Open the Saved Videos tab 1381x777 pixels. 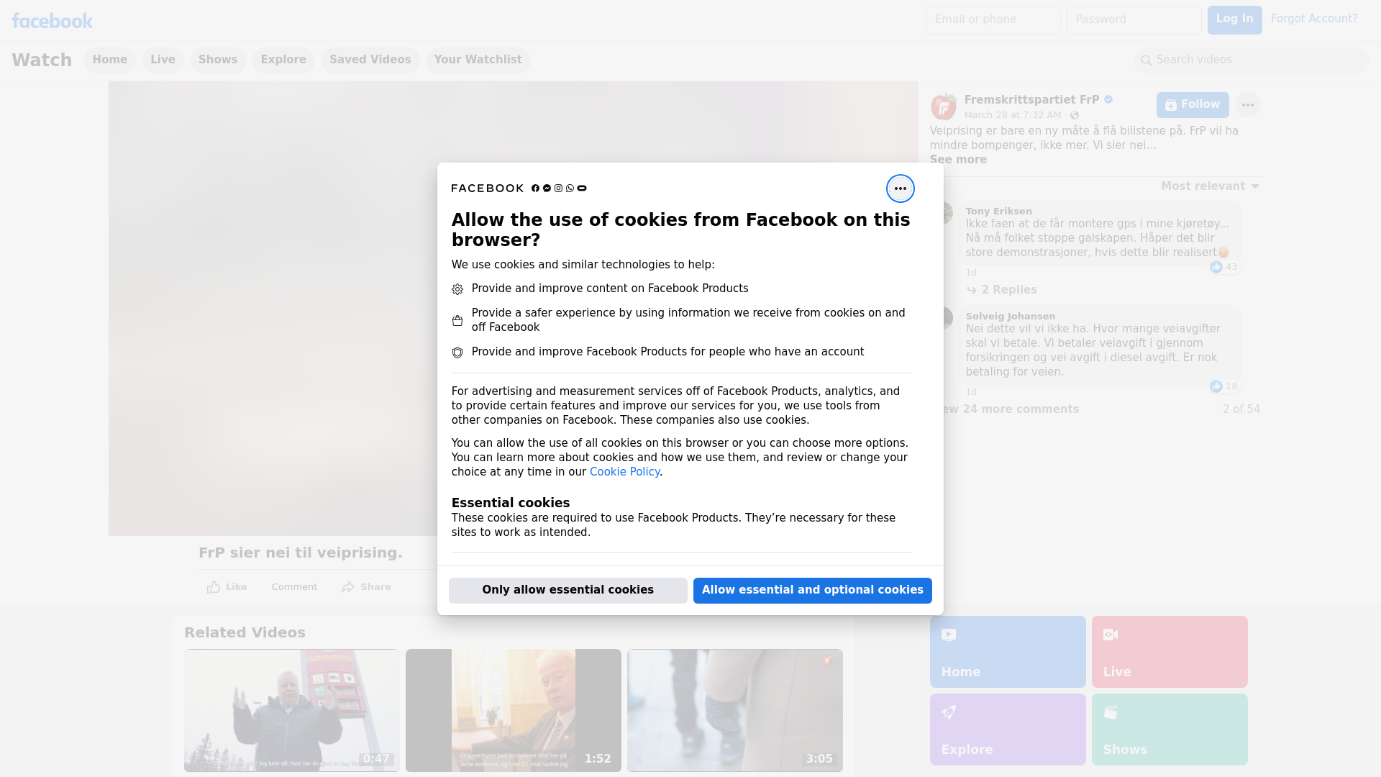tap(370, 60)
